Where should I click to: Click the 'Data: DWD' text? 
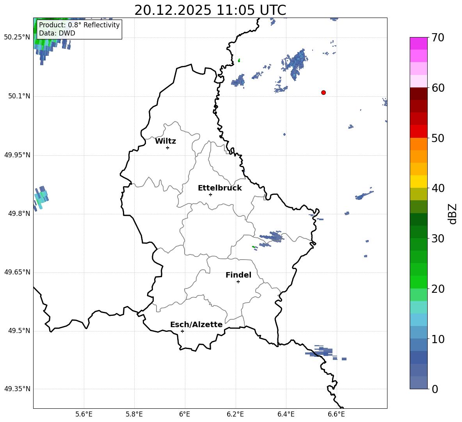(57, 33)
